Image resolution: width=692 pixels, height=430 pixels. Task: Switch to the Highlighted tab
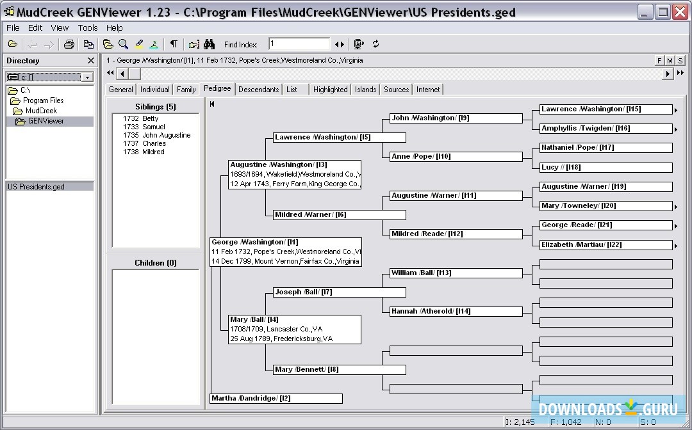330,90
